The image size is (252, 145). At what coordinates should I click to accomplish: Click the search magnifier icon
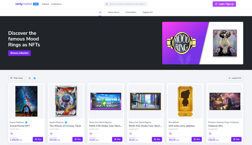click(107, 4)
